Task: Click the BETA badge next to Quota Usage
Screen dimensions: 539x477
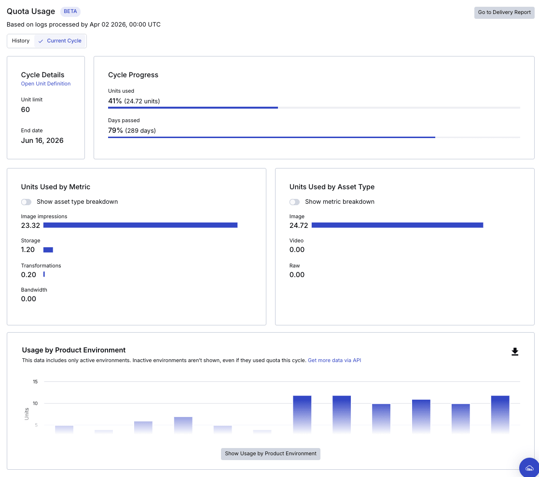Action: [x=70, y=12]
